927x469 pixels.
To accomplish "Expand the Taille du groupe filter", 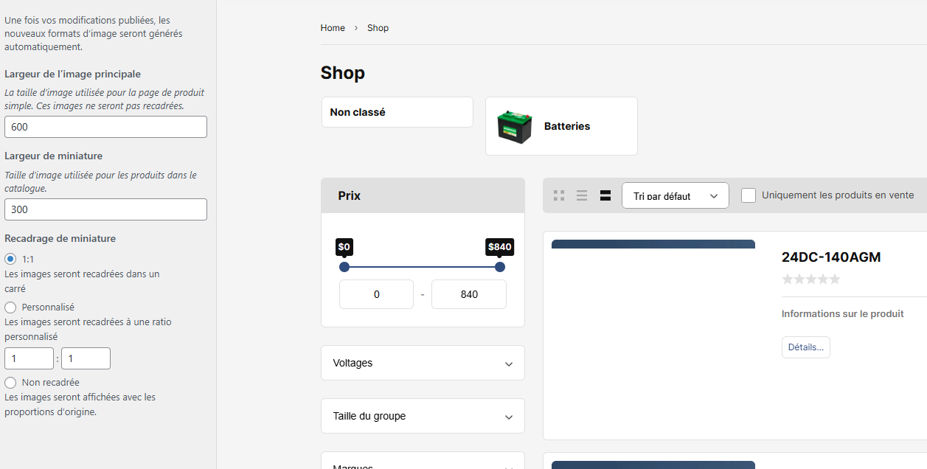I will coord(423,416).
